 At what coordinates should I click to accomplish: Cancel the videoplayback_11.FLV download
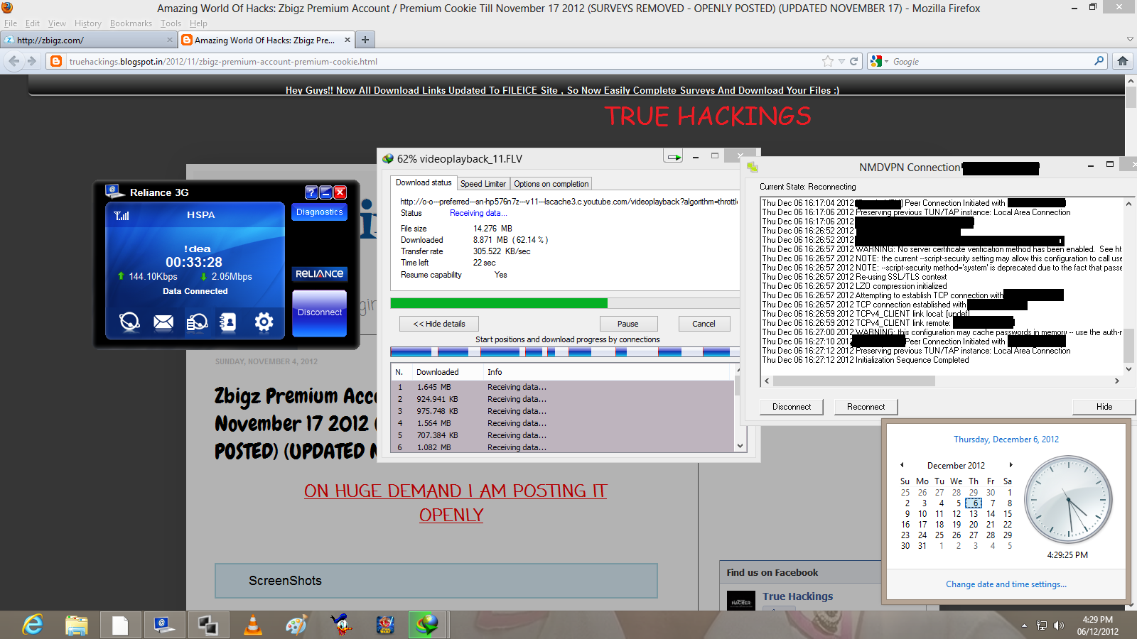point(704,324)
